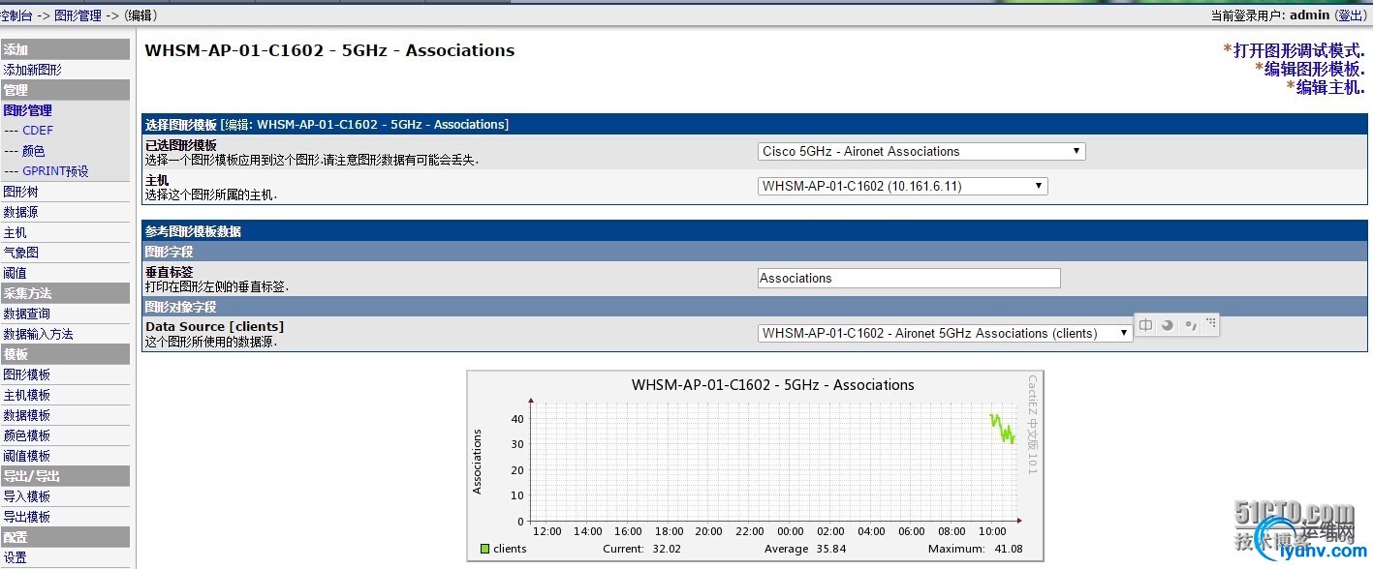Viewport: 1373px width, 569px height.
Task: Select 添加新图形 in the sidebar
Action: [32, 70]
